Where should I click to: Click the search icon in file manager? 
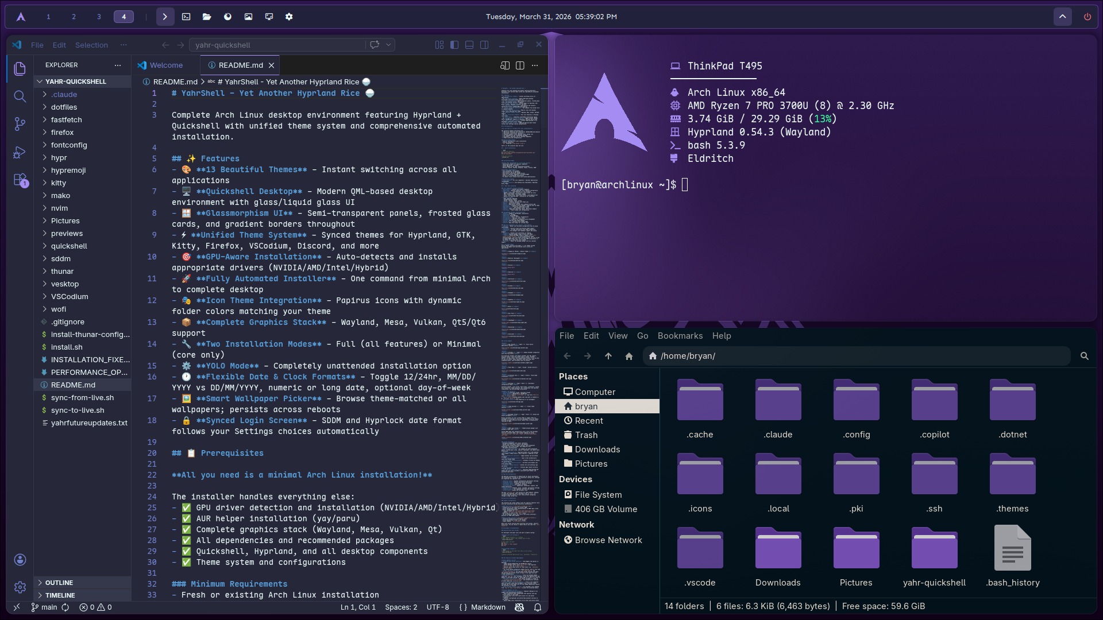coord(1085,356)
